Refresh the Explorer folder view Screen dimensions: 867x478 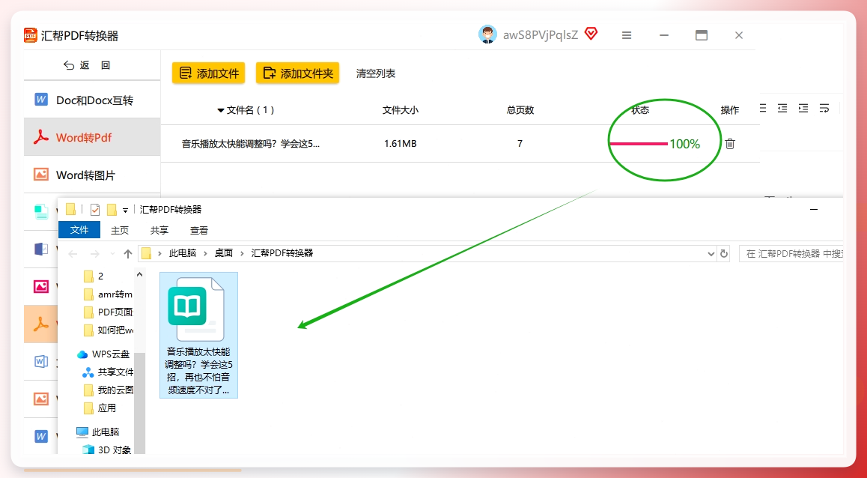point(724,254)
